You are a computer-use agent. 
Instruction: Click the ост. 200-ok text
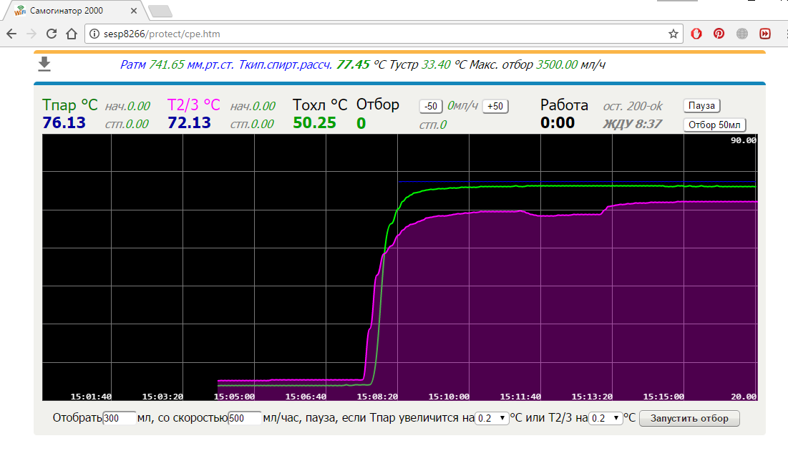click(633, 106)
